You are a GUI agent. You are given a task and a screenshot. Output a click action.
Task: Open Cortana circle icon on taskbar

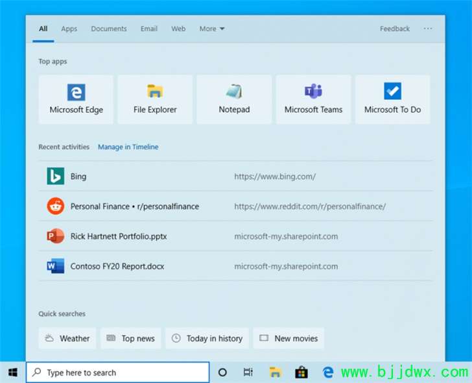click(222, 373)
